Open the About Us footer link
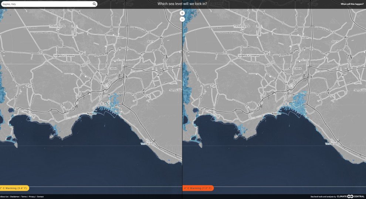366x199 pixels. pos(4,197)
